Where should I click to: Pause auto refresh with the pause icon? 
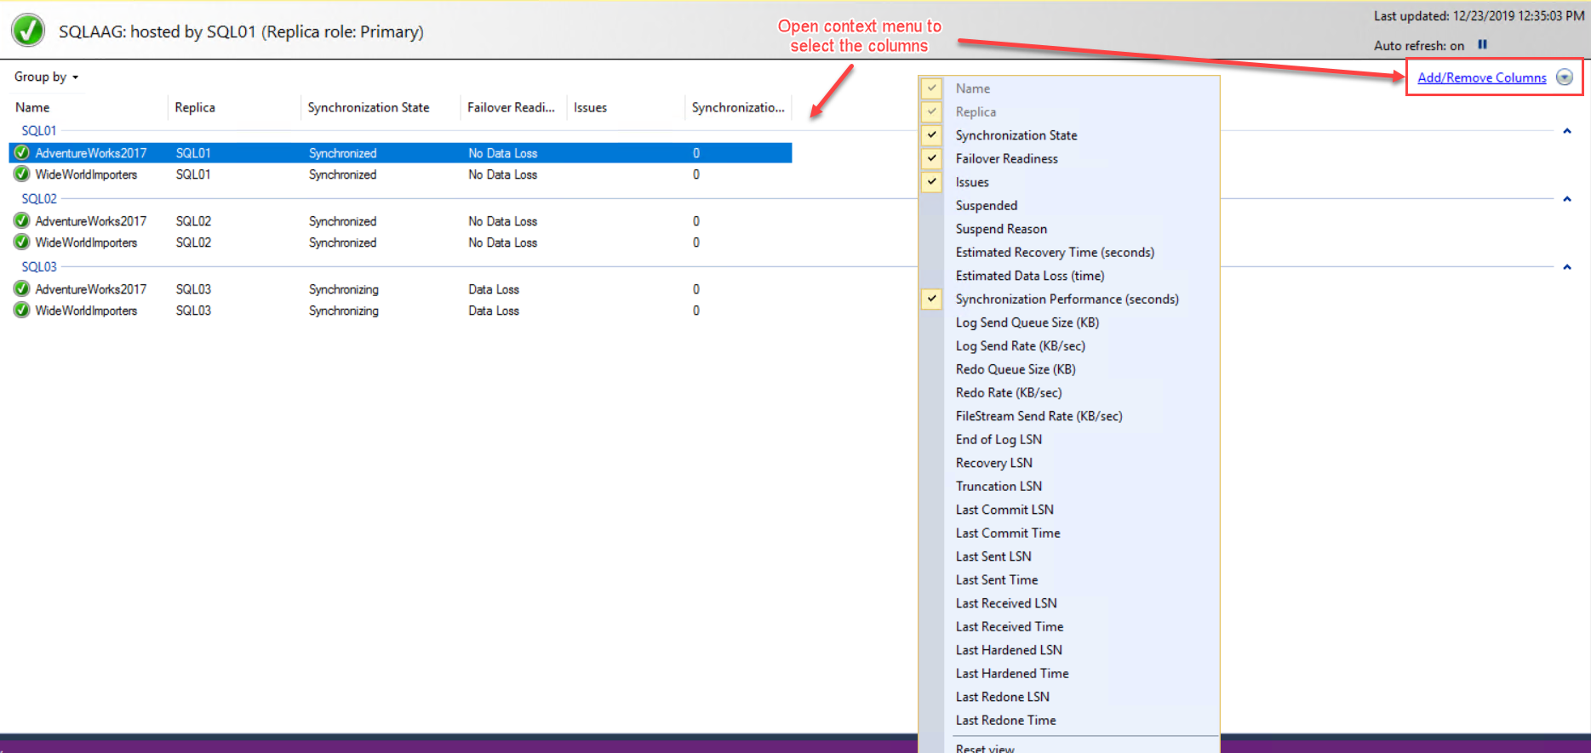(1482, 45)
